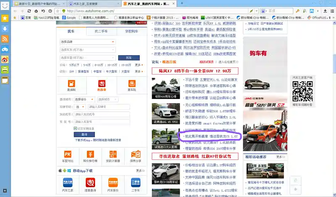Image resolution: width=336 pixels, height=197 pixels.
Task: Toggle the 记住车辆信息 checkbox
Action: pyautogui.click(x=74, y=128)
